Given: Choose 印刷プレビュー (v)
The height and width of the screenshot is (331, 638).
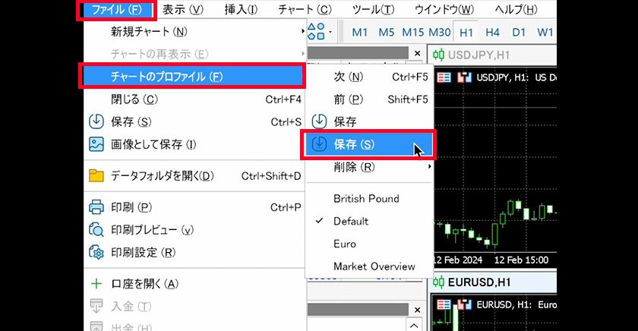Looking at the screenshot, I should pos(194,230).
